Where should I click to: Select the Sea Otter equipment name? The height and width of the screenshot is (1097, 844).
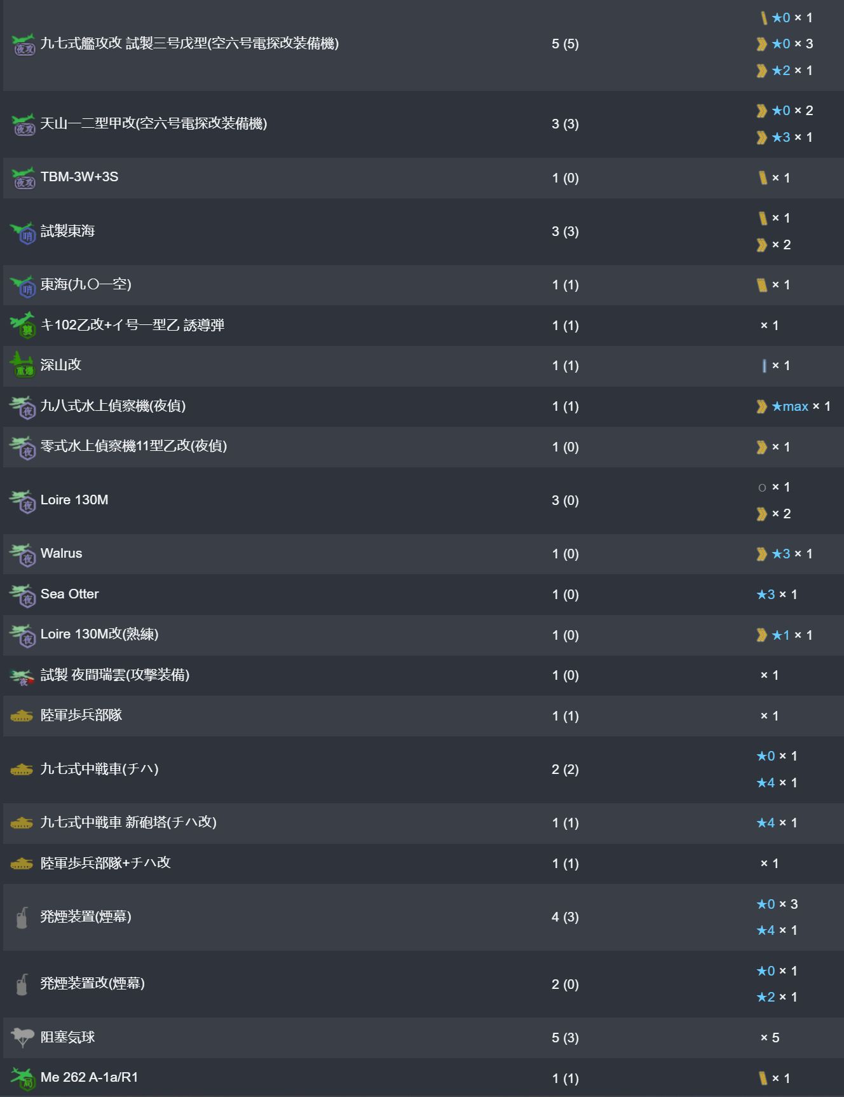pos(69,594)
